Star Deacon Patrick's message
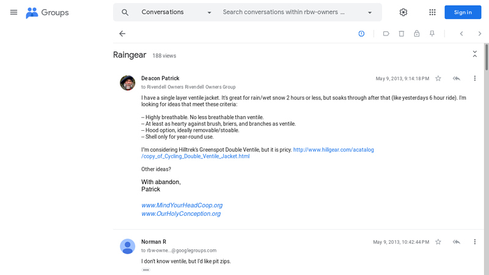The height and width of the screenshot is (275, 489). tap(438, 78)
